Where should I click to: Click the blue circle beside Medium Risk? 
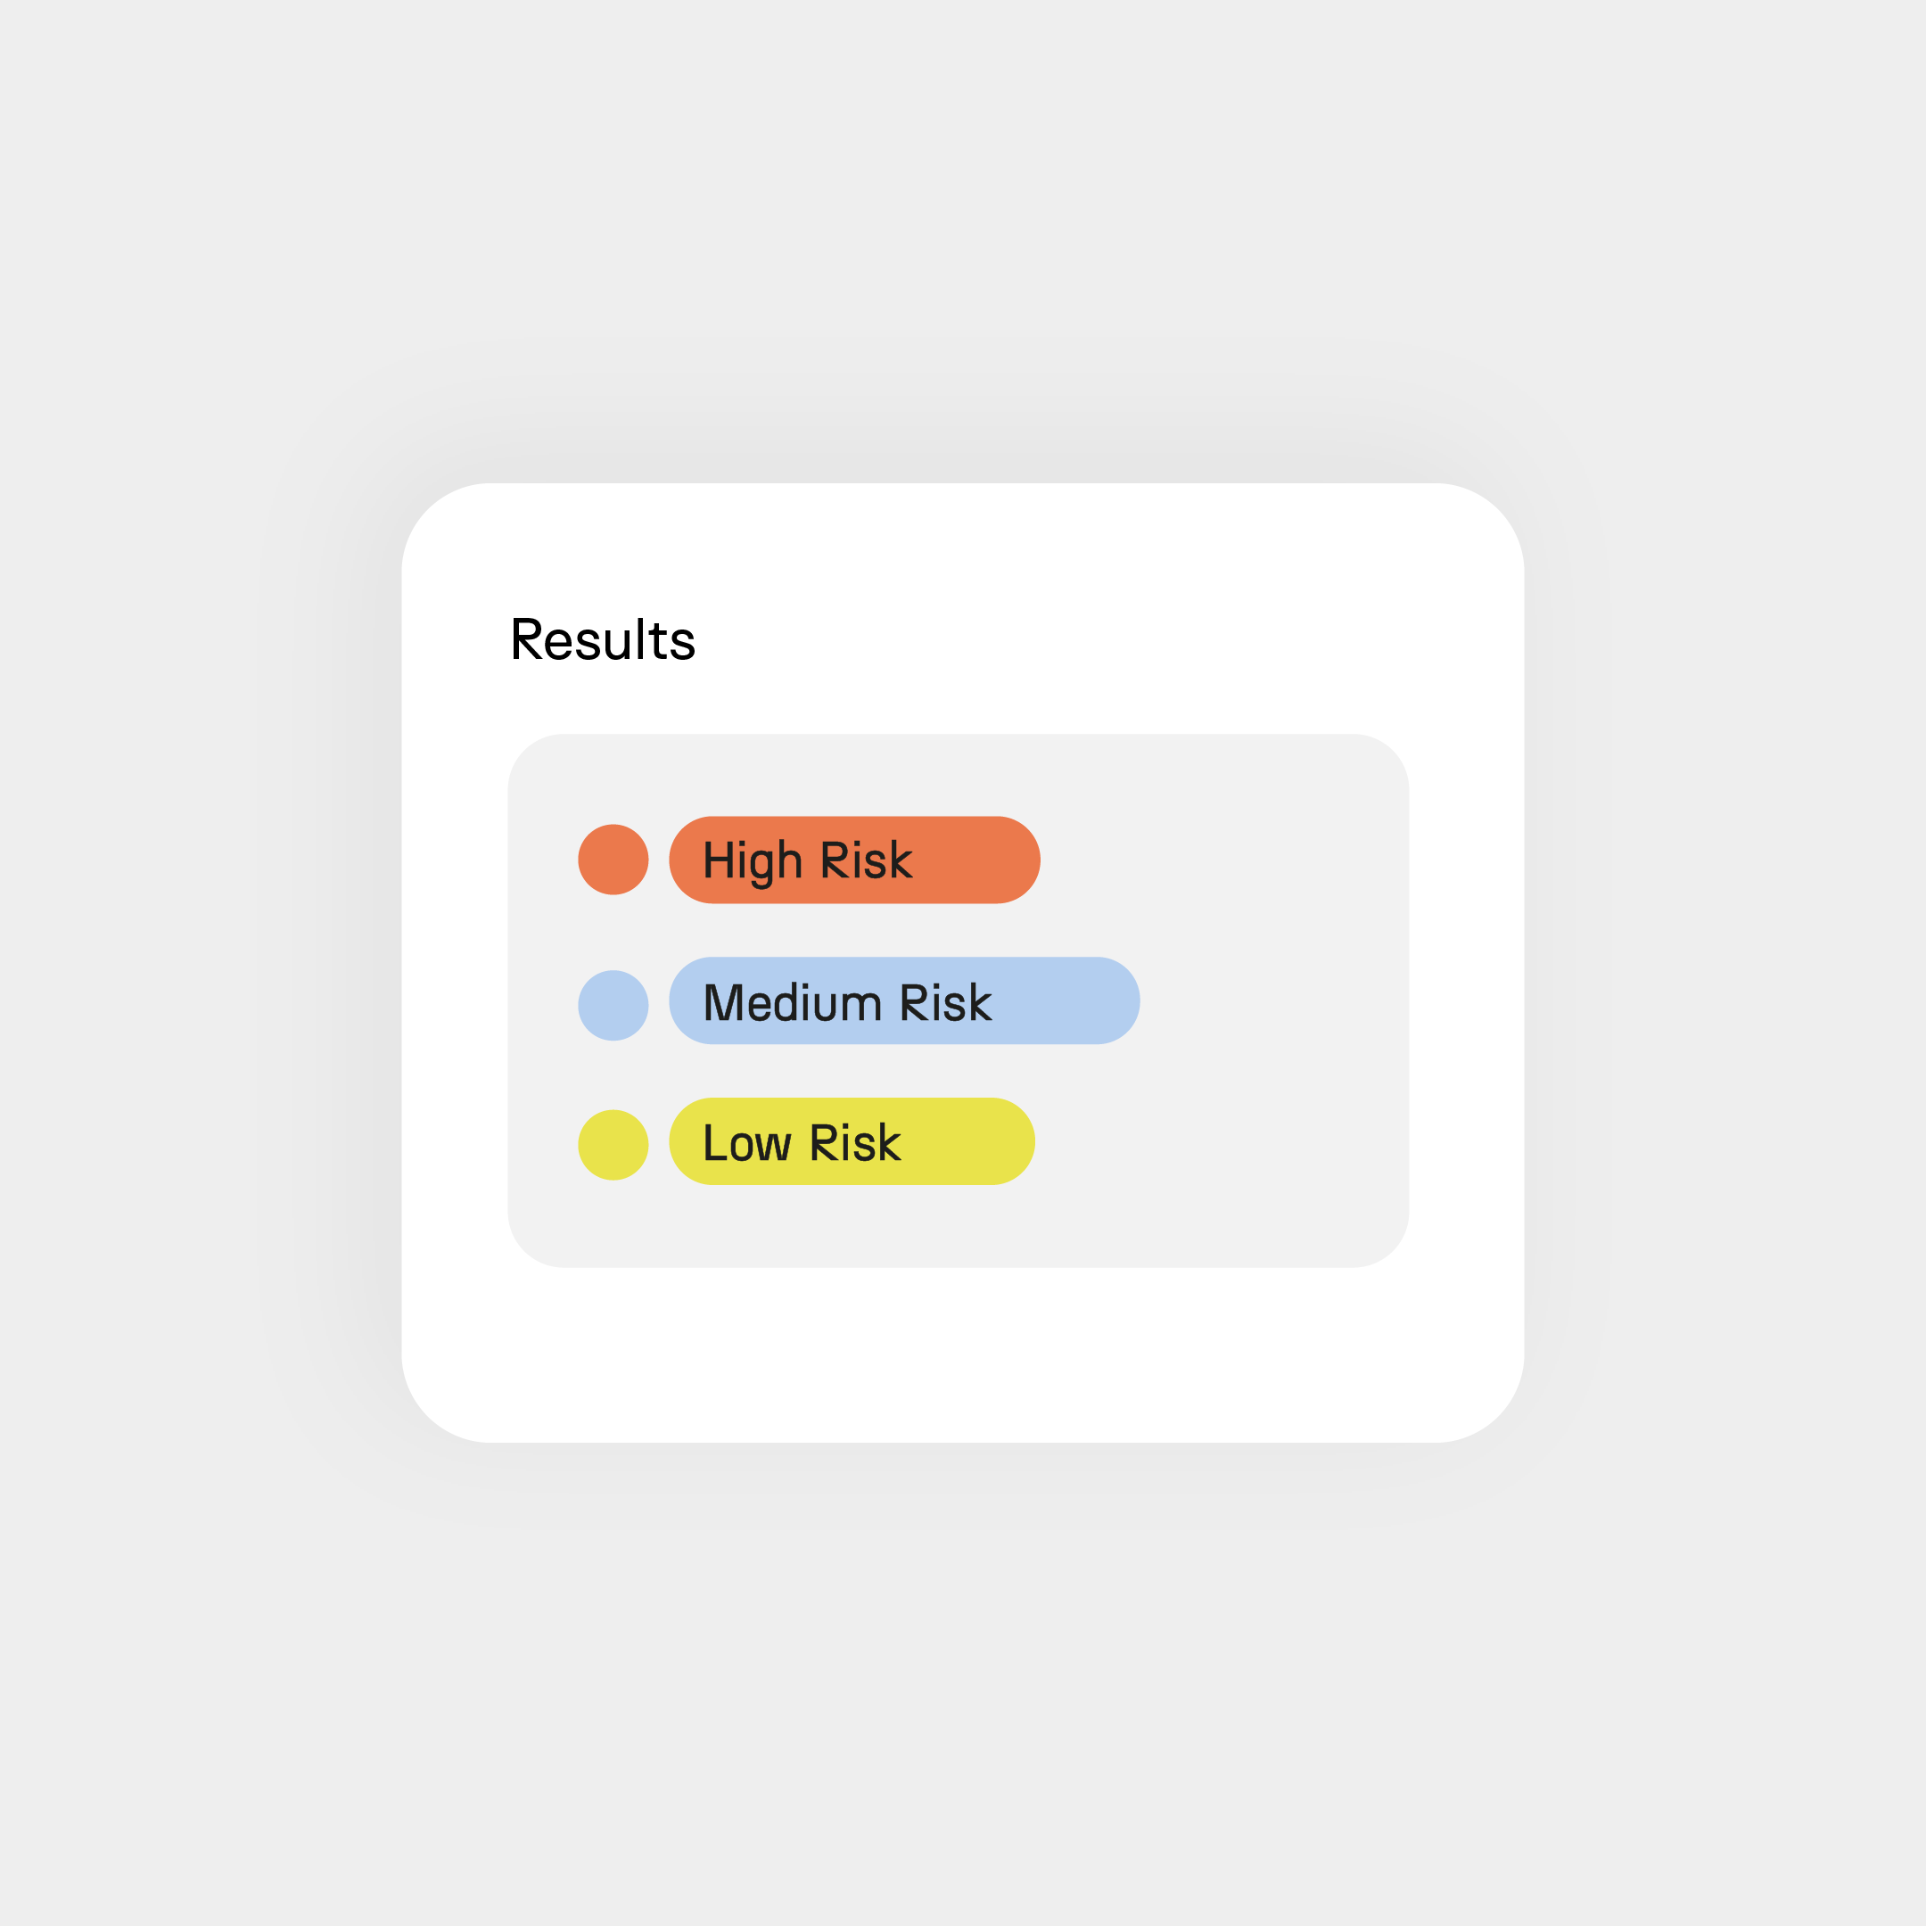coord(613,1005)
